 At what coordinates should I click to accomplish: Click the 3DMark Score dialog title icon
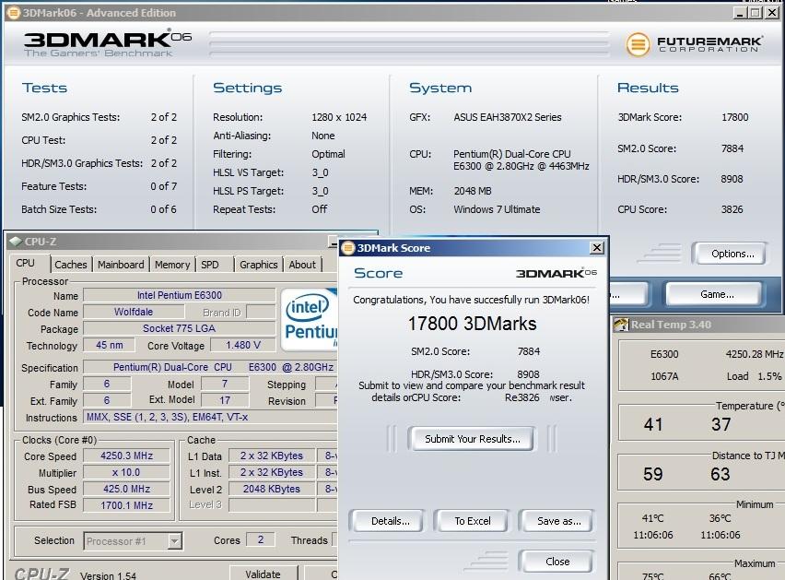click(x=348, y=248)
